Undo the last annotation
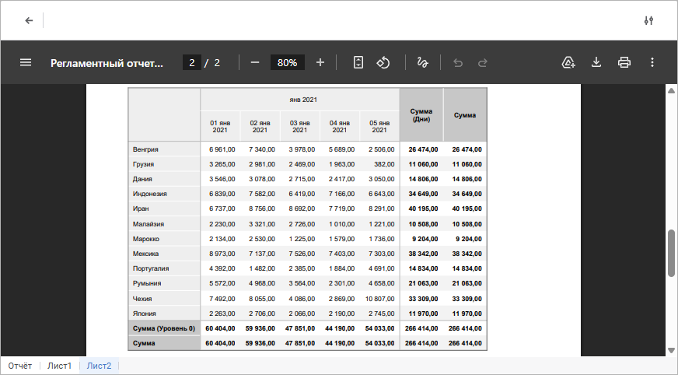 coord(458,63)
